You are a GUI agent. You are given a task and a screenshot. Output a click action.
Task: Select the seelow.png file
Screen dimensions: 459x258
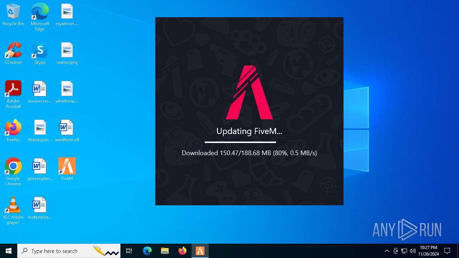[67, 54]
